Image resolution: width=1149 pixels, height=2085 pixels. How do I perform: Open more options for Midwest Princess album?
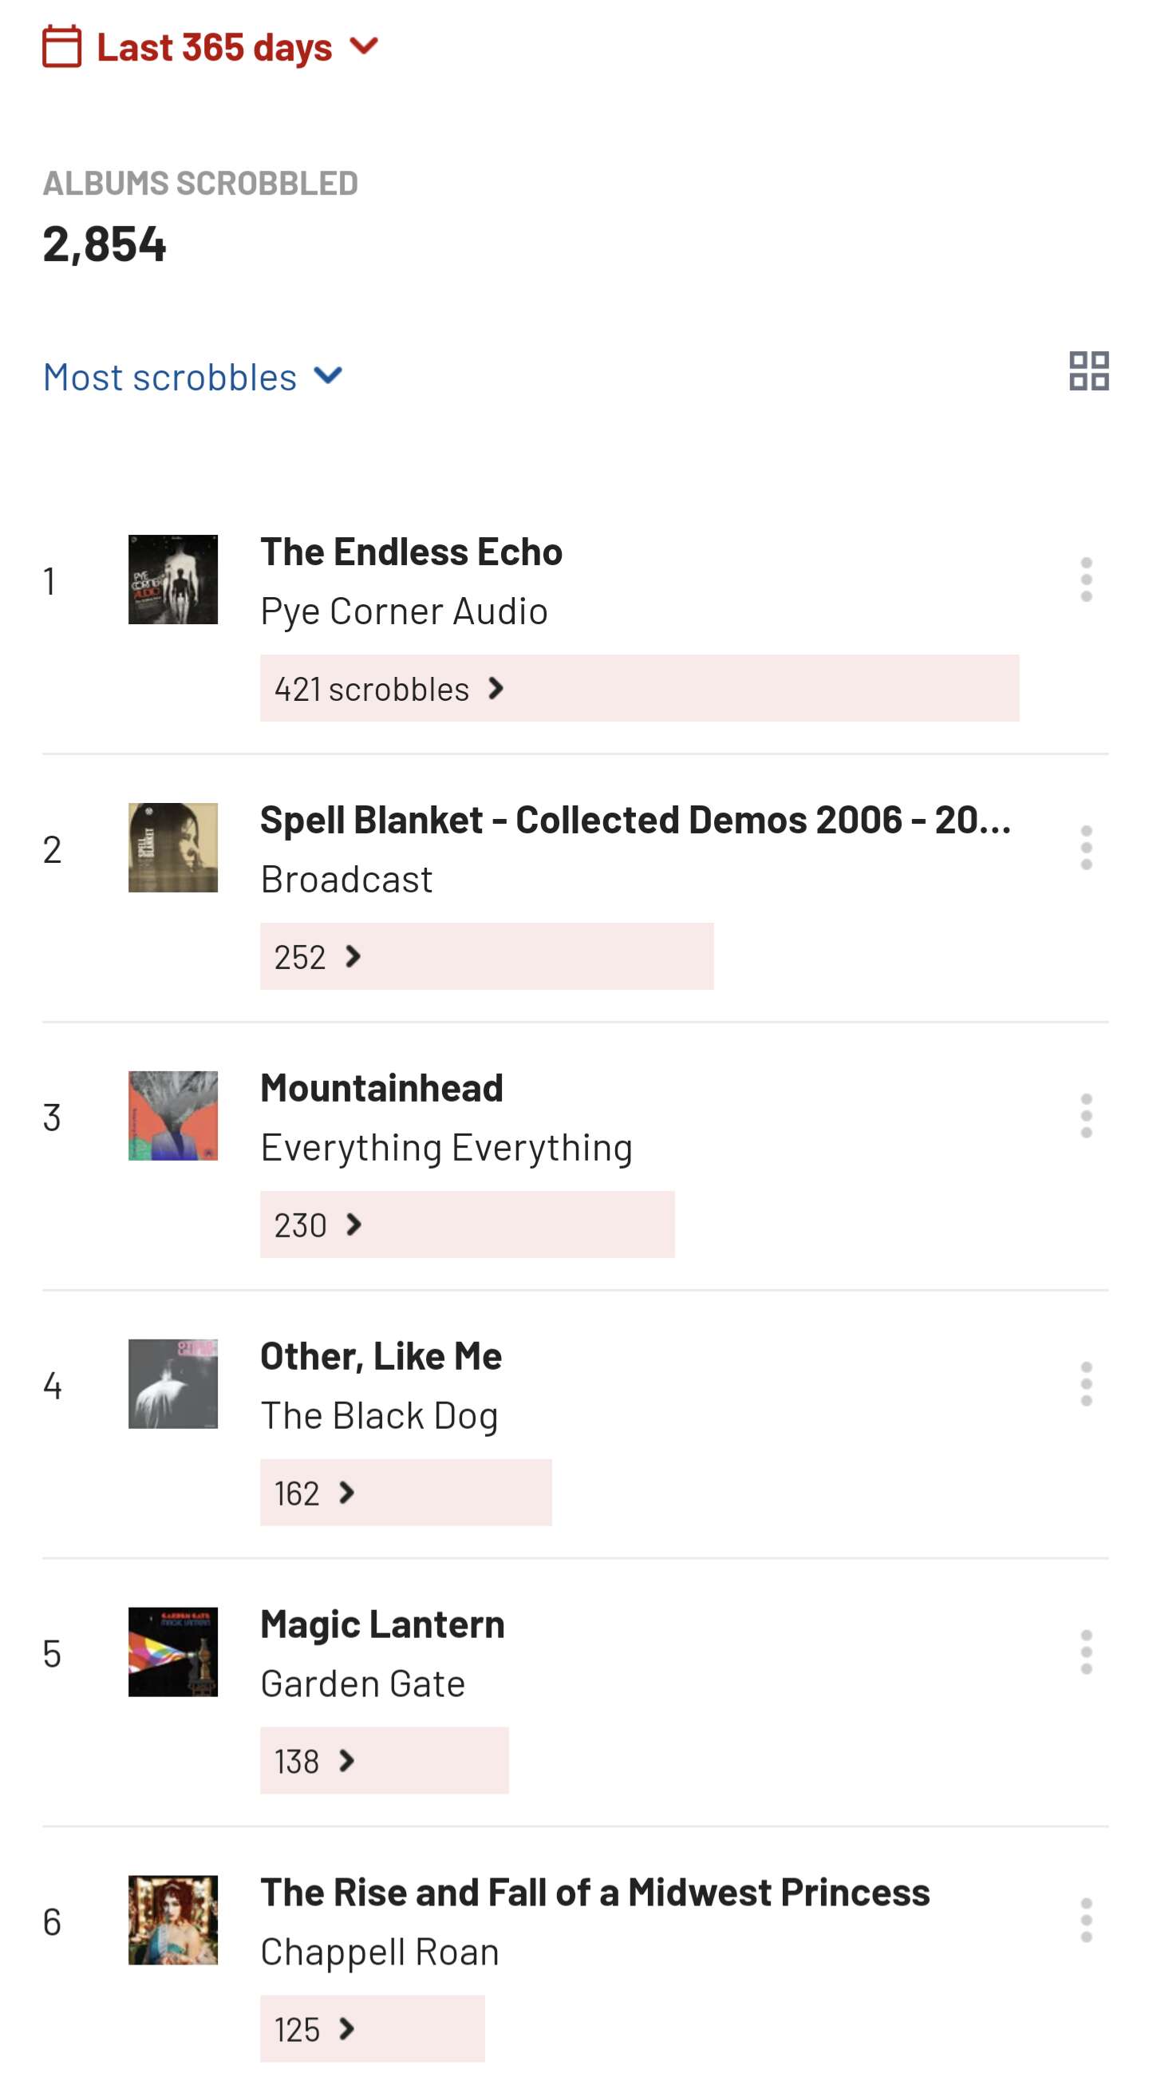[1086, 1920]
